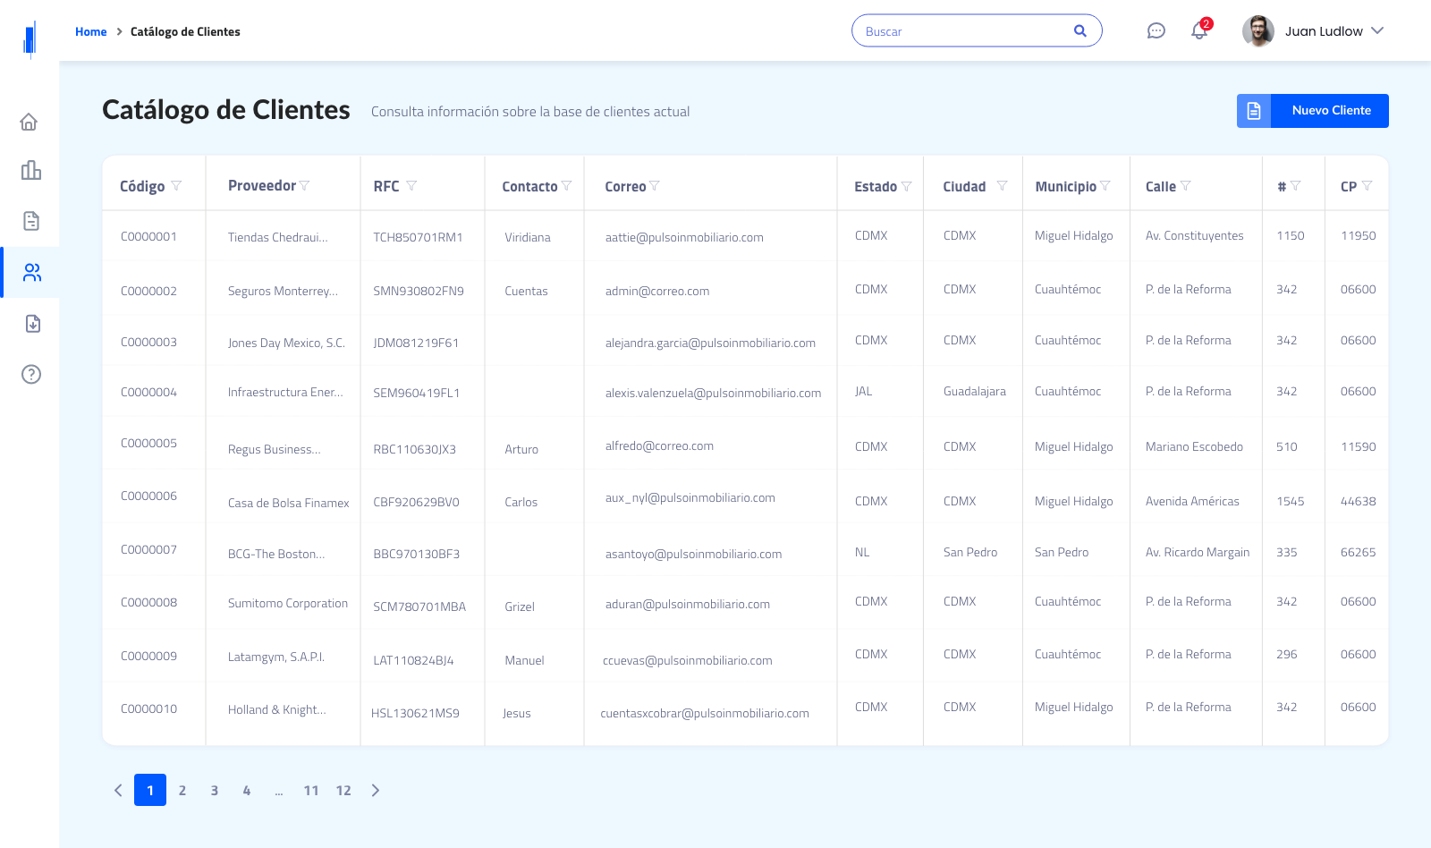Expand the Juan Ludlow user menu
1431x848 pixels.
1377,30
